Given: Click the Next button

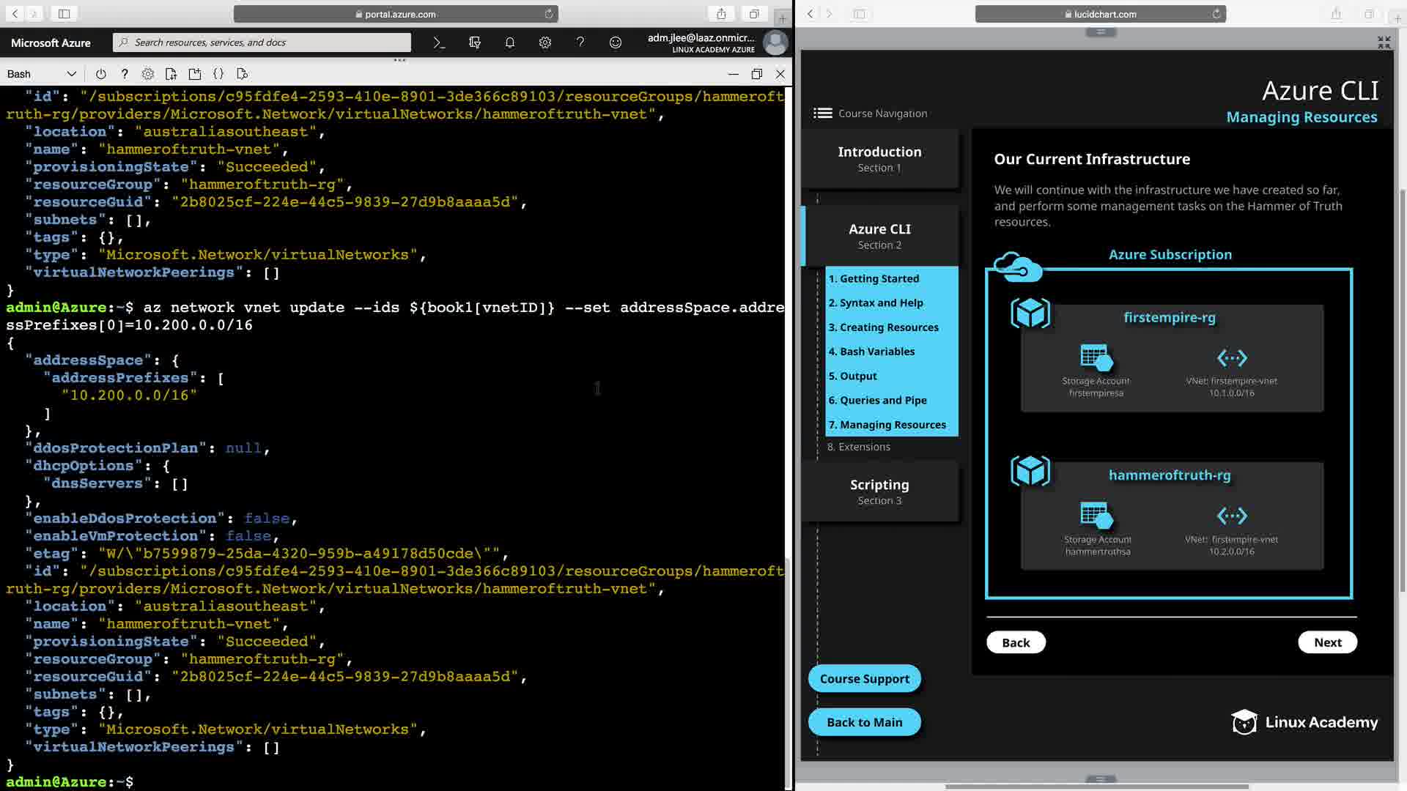Looking at the screenshot, I should 1327,642.
